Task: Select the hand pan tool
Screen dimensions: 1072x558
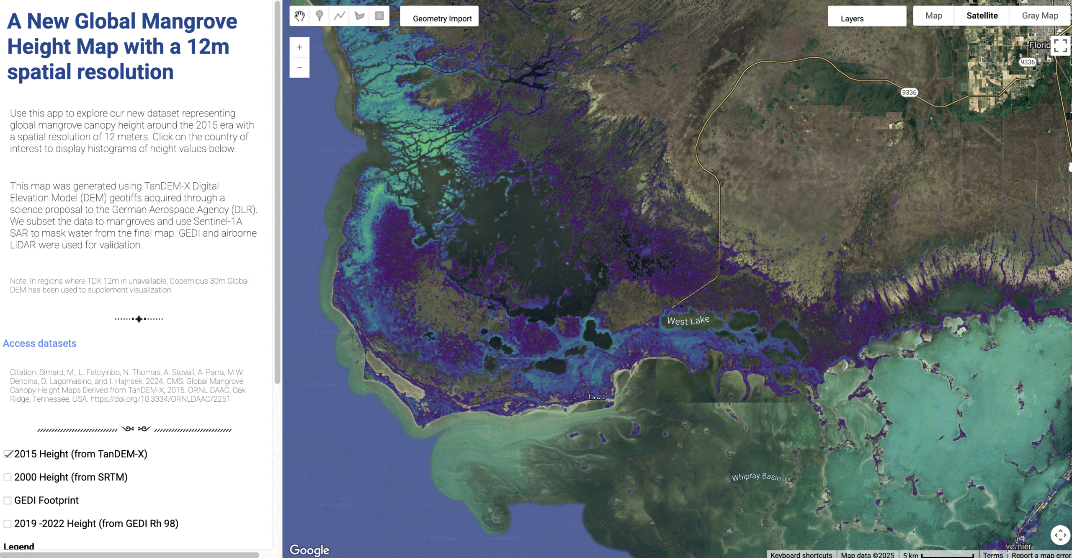Action: pos(299,16)
